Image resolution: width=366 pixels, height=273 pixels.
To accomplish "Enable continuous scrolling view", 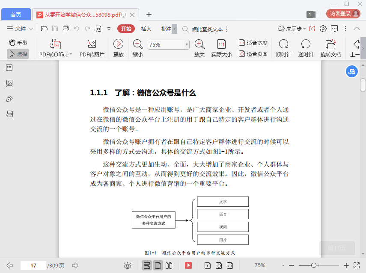I will [146, 265].
